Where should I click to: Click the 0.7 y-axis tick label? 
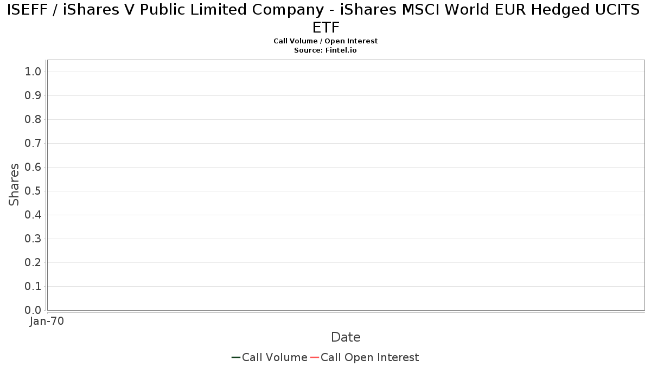pos(33,144)
